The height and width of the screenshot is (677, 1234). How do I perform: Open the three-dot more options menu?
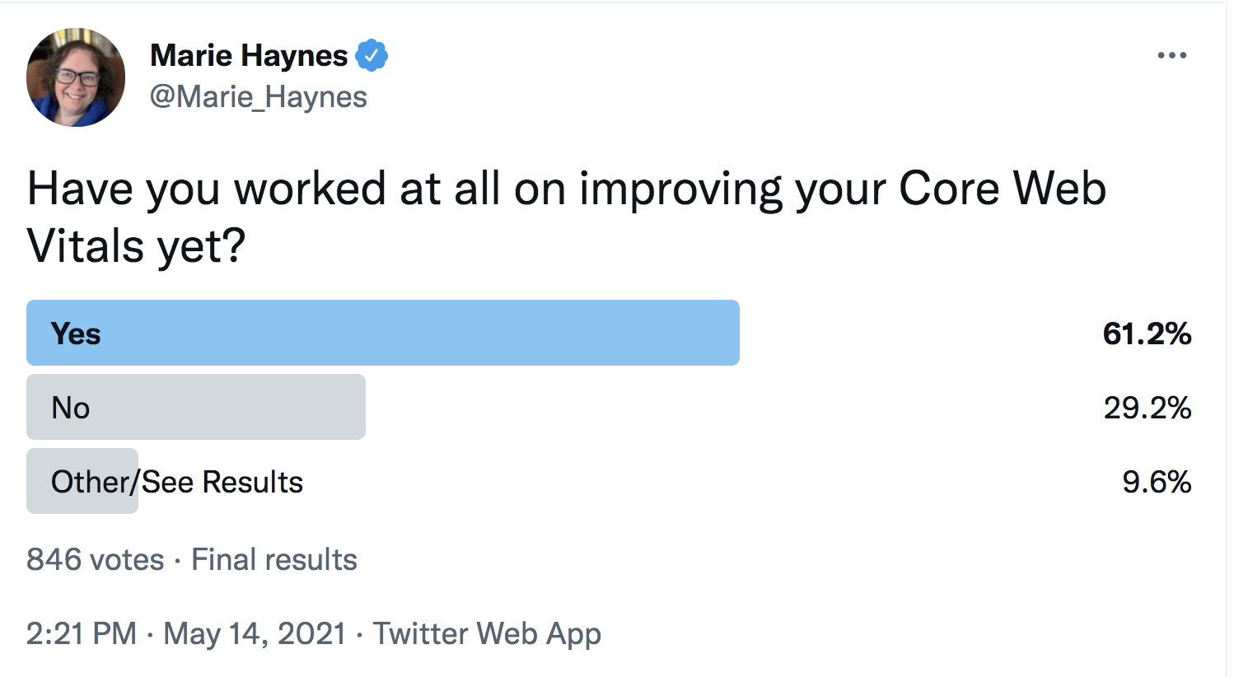point(1171,56)
